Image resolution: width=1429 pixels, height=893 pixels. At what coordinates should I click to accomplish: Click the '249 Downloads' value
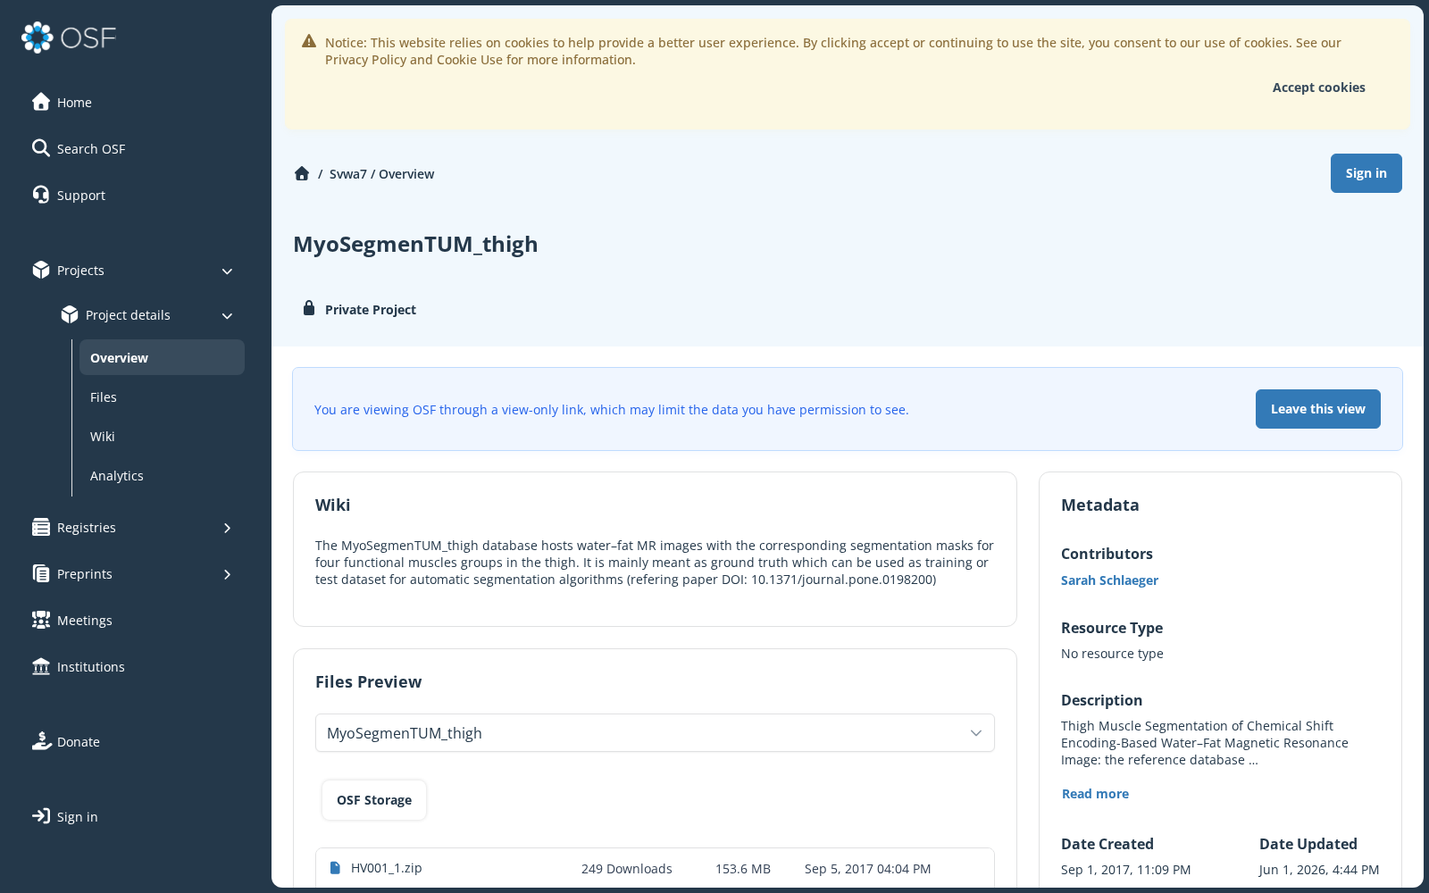(x=626, y=869)
